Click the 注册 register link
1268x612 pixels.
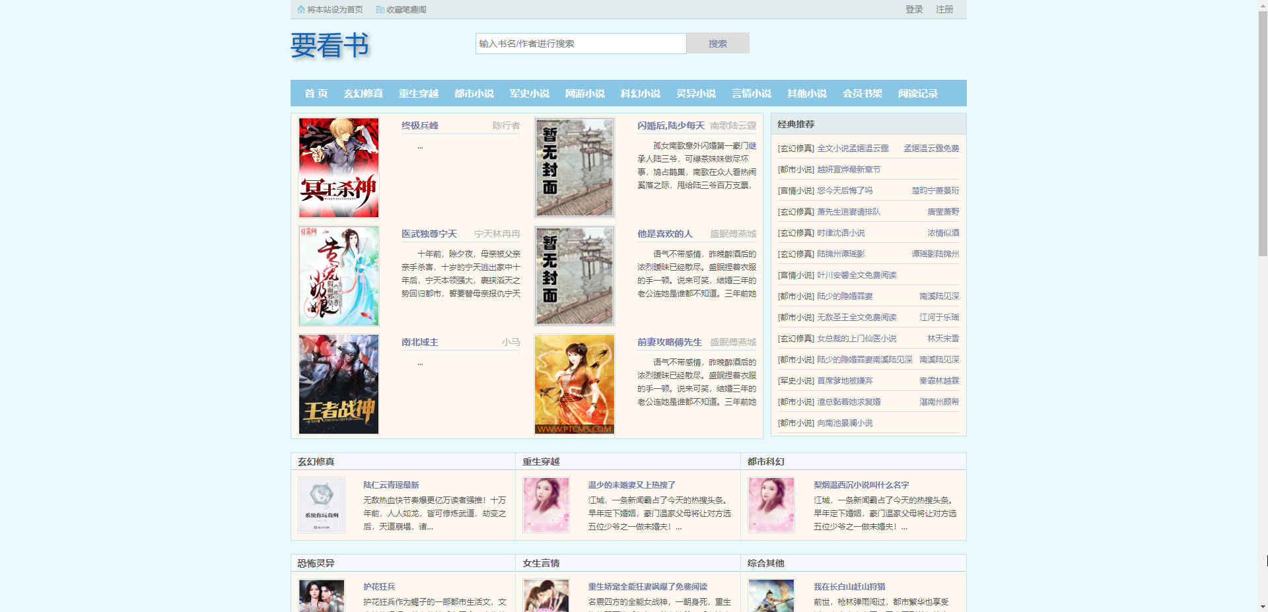click(x=944, y=10)
